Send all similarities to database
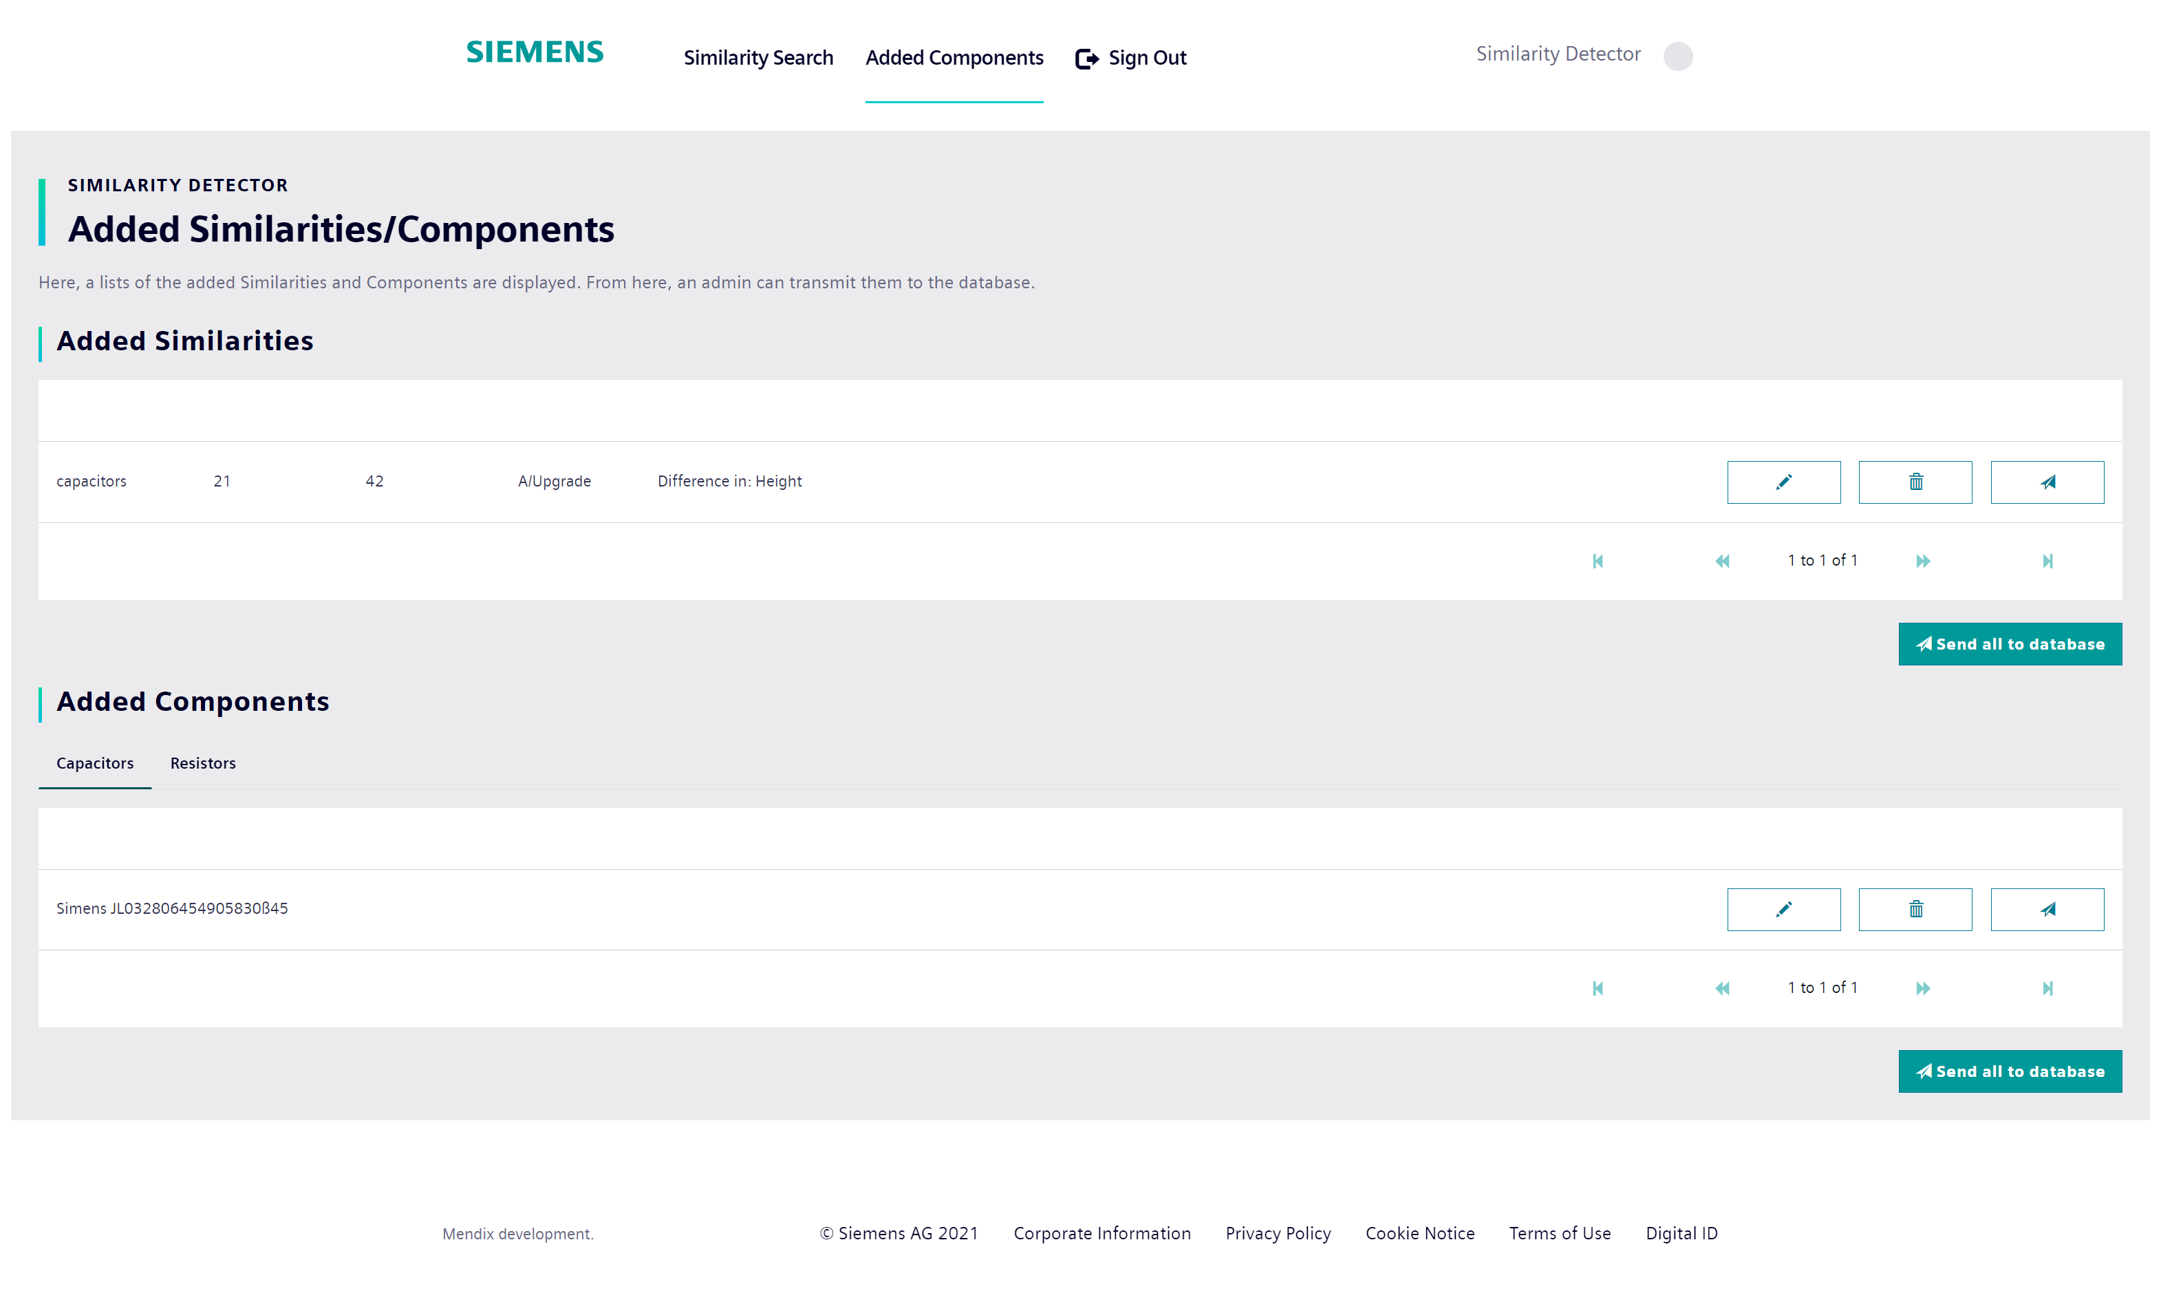2161x1293 pixels. pyautogui.click(x=2010, y=643)
